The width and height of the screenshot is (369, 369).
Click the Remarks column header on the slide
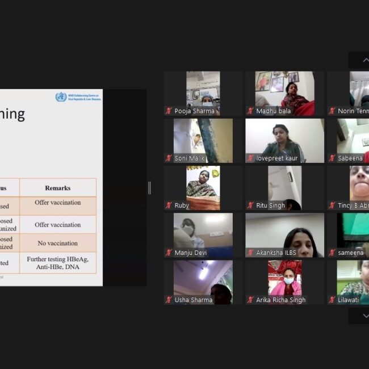tap(58, 187)
